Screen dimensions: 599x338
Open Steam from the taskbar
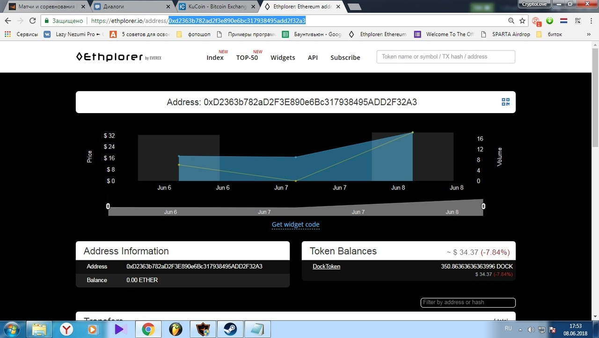tap(230, 329)
